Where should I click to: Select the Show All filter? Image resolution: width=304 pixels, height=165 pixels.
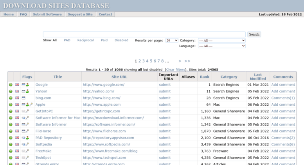50,40
